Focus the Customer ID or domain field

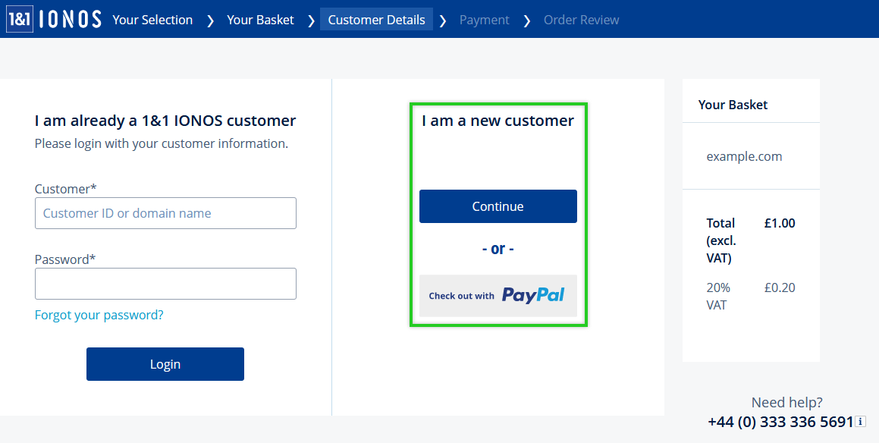pyautogui.click(x=165, y=213)
